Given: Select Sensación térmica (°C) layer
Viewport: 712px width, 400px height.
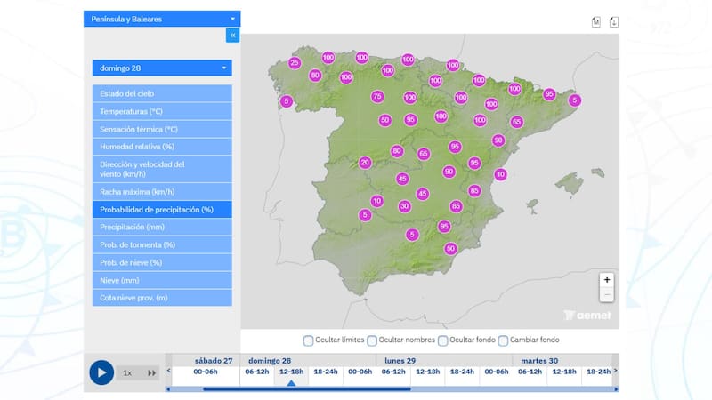Looking at the screenshot, I should pyautogui.click(x=162, y=129).
